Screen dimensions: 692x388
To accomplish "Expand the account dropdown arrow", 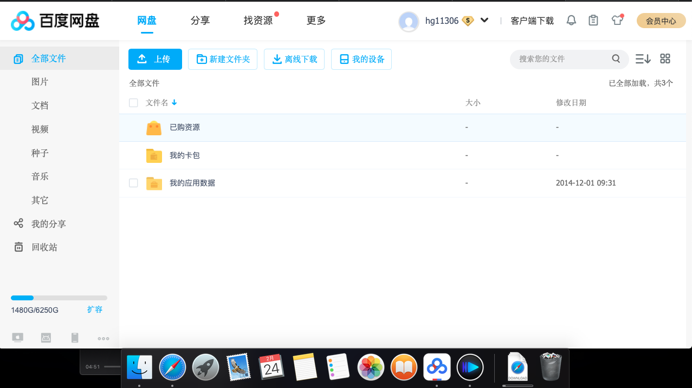I will (x=484, y=21).
